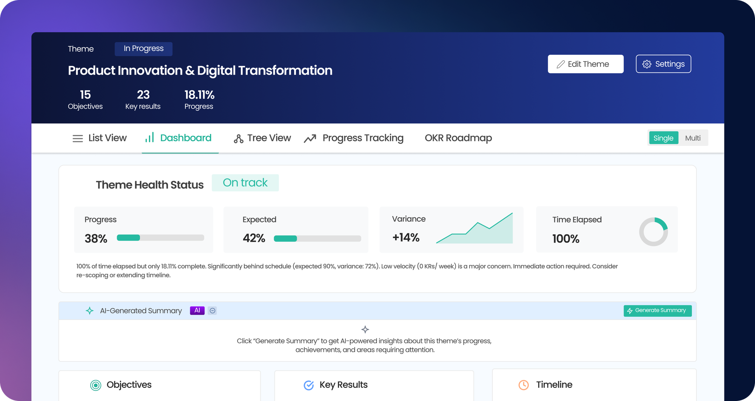Screen dimensions: 755x401
Task: Click the Generate Summary button
Action: click(658, 310)
